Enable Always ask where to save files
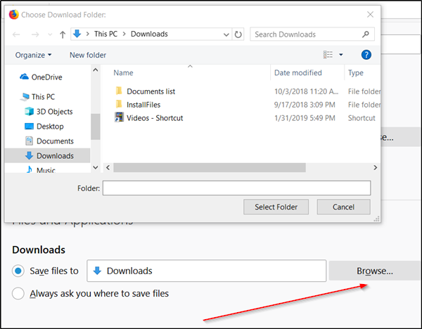The width and height of the screenshot is (422, 329). [19, 294]
